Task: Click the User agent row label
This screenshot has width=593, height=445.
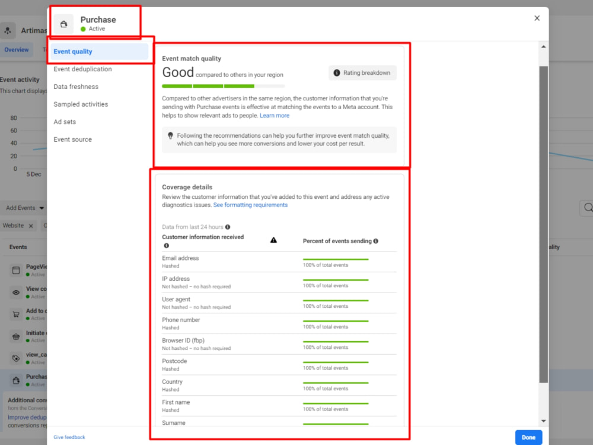Action: [176, 299]
